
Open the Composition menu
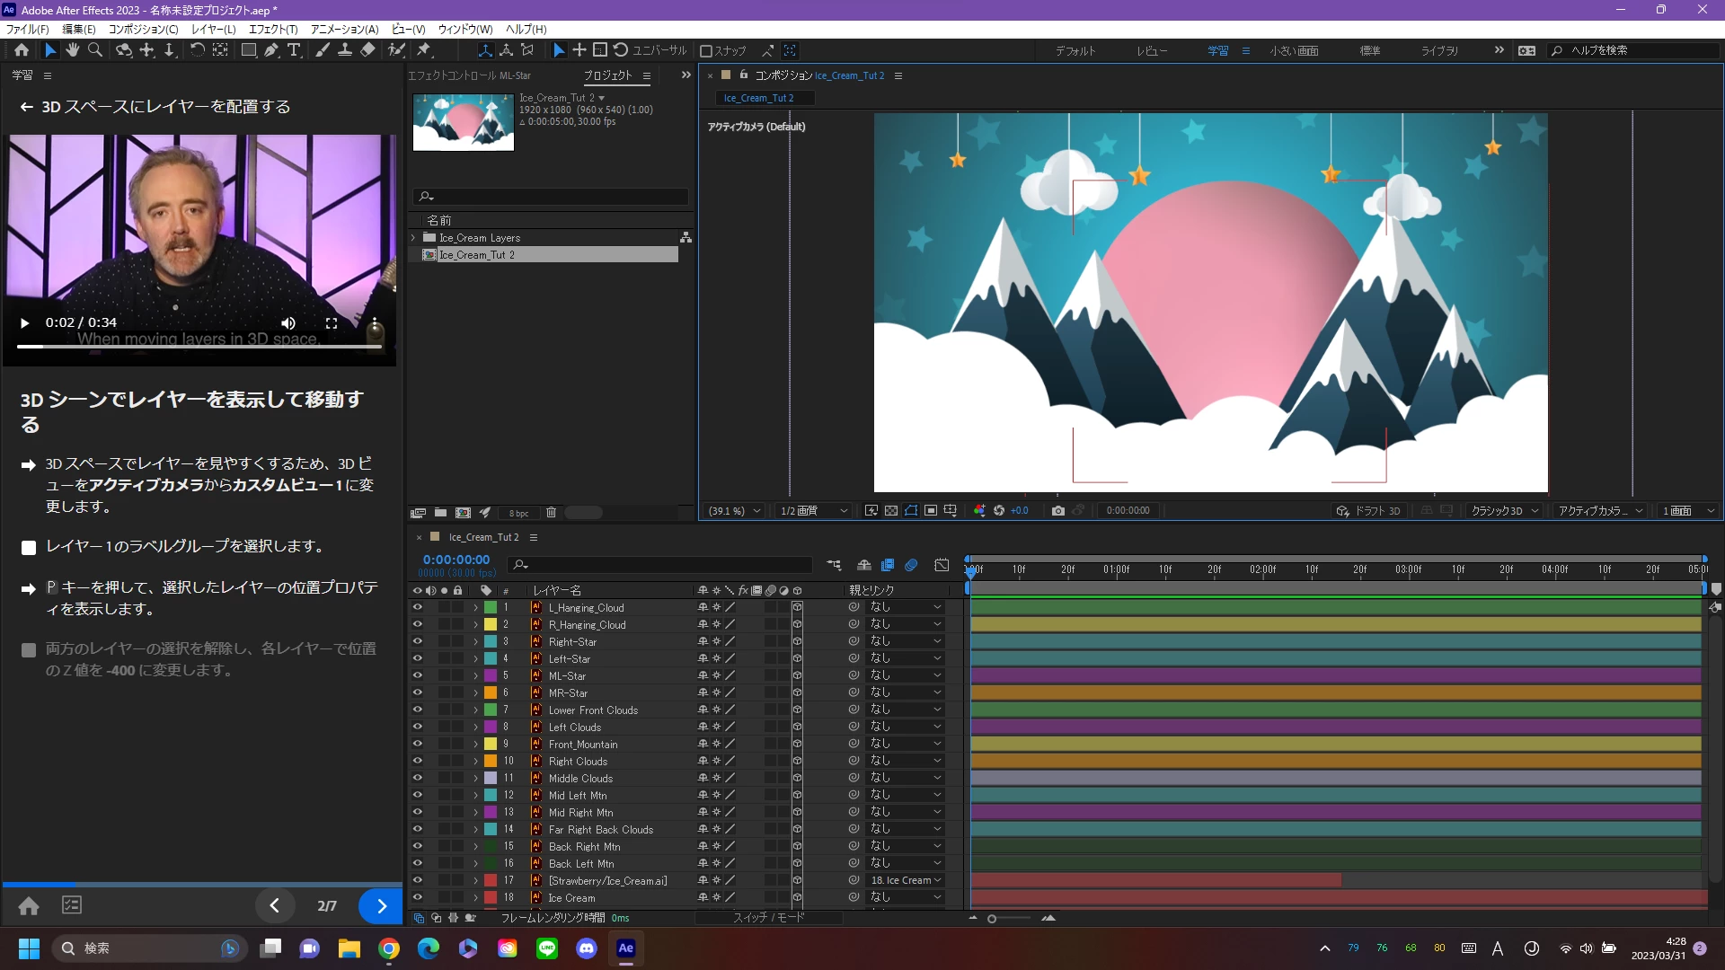[143, 29]
